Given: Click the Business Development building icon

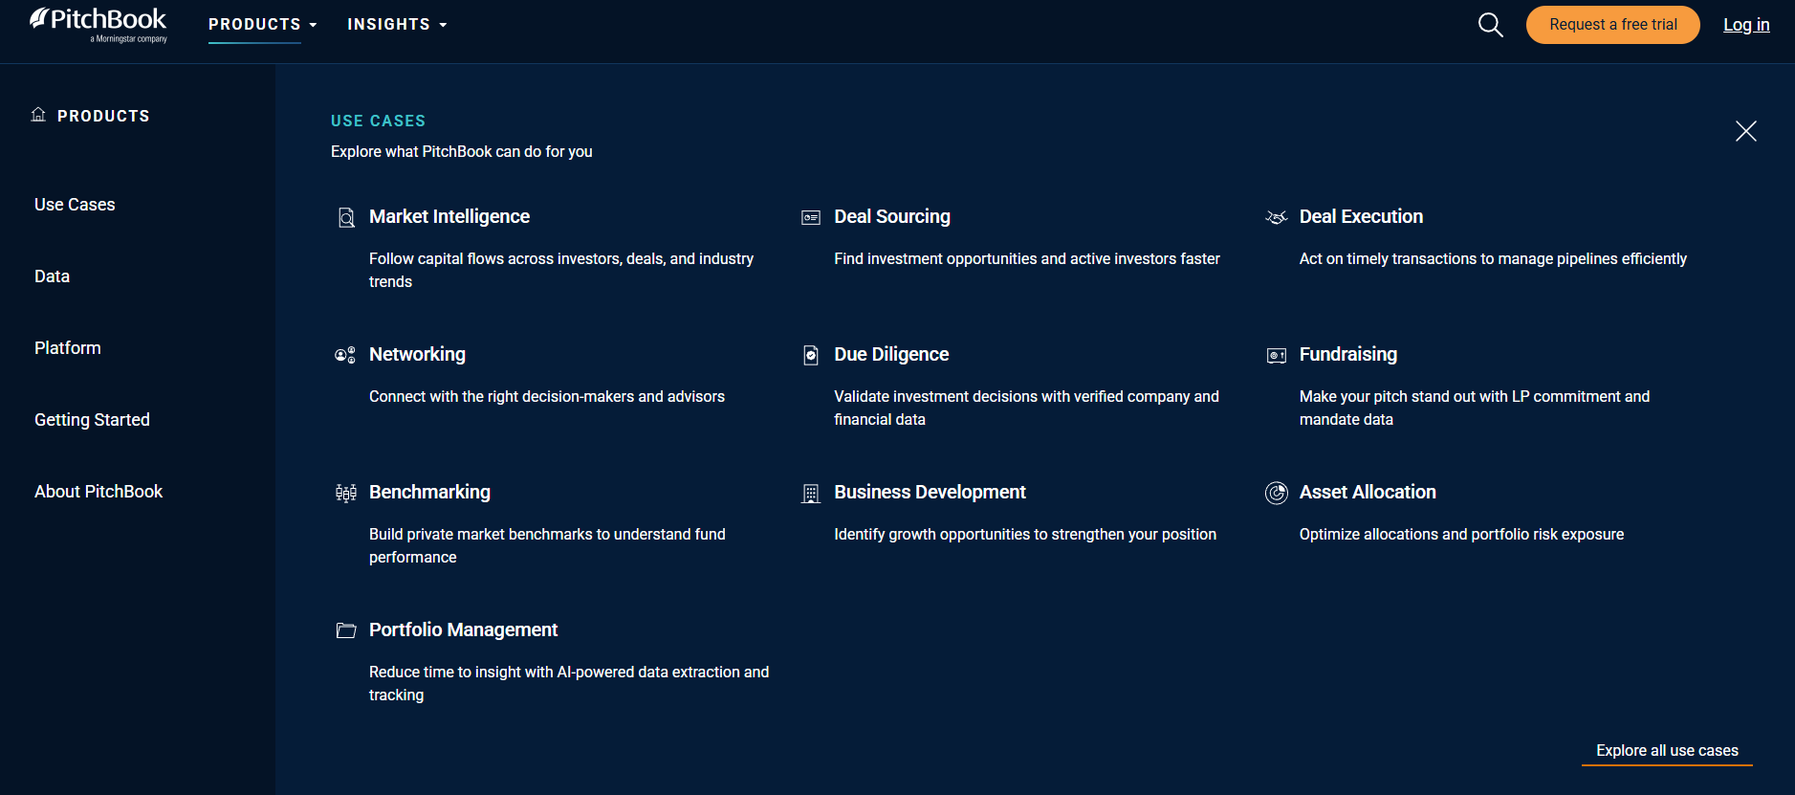Looking at the screenshot, I should click(x=811, y=494).
